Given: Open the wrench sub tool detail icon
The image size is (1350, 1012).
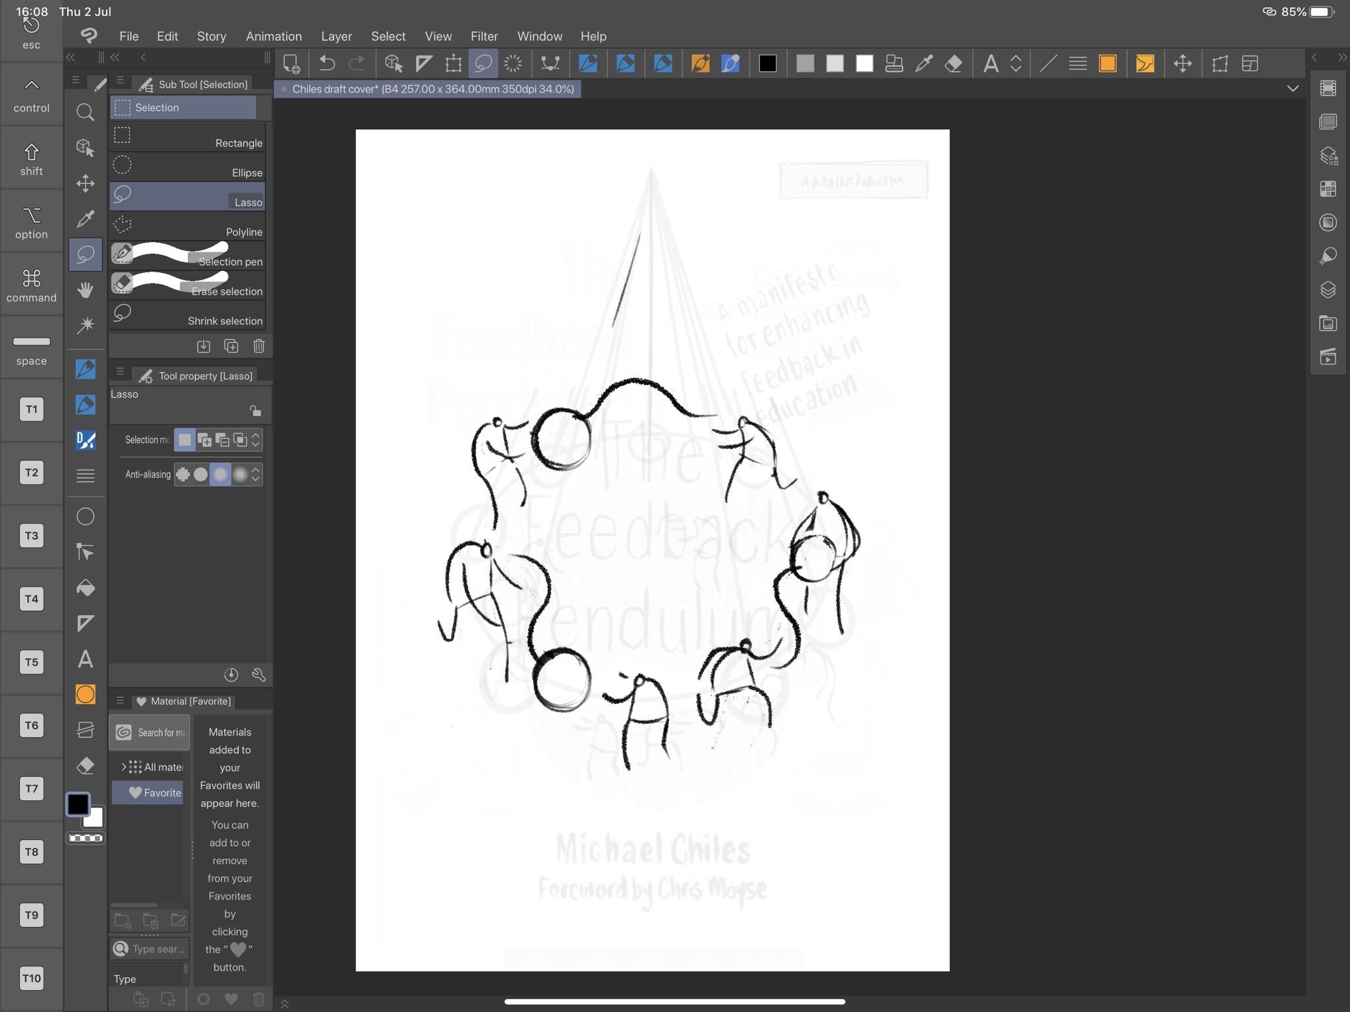Looking at the screenshot, I should 259,674.
